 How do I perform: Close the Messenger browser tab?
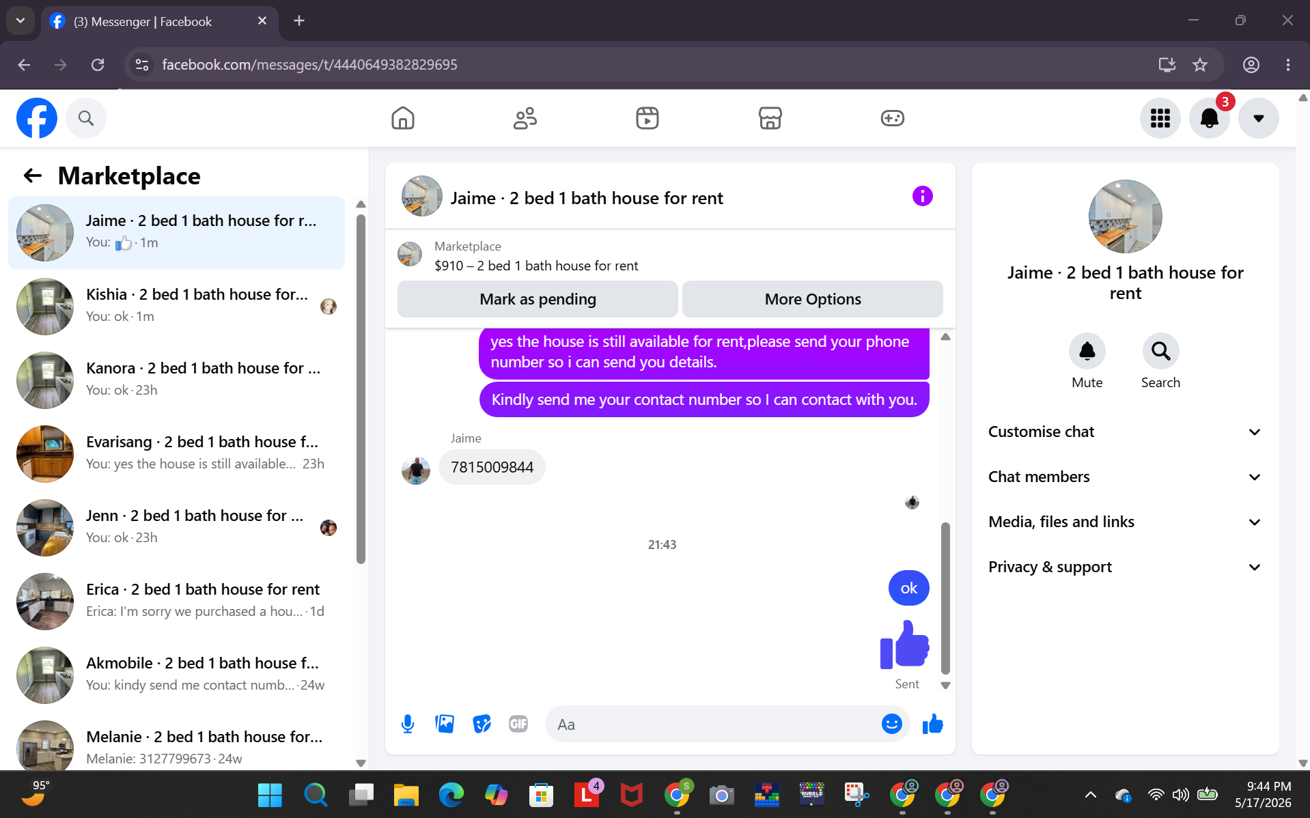pos(262,21)
